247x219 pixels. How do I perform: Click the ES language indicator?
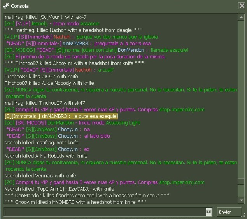pyautogui.click(x=209, y=212)
